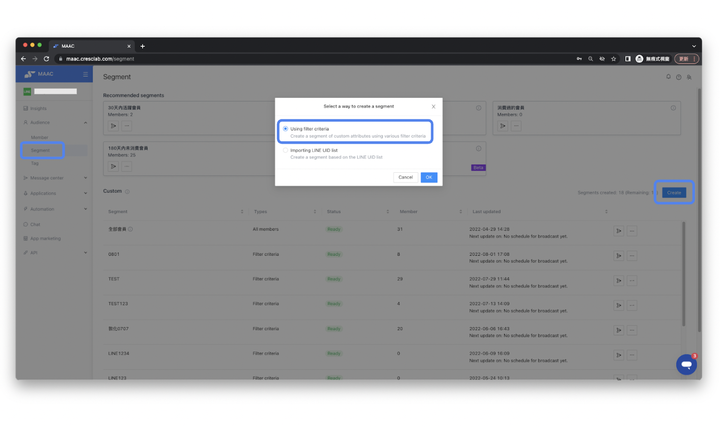The height and width of the screenshot is (427, 721).
Task: Sort the table by Member column
Action: pyautogui.click(x=460, y=211)
